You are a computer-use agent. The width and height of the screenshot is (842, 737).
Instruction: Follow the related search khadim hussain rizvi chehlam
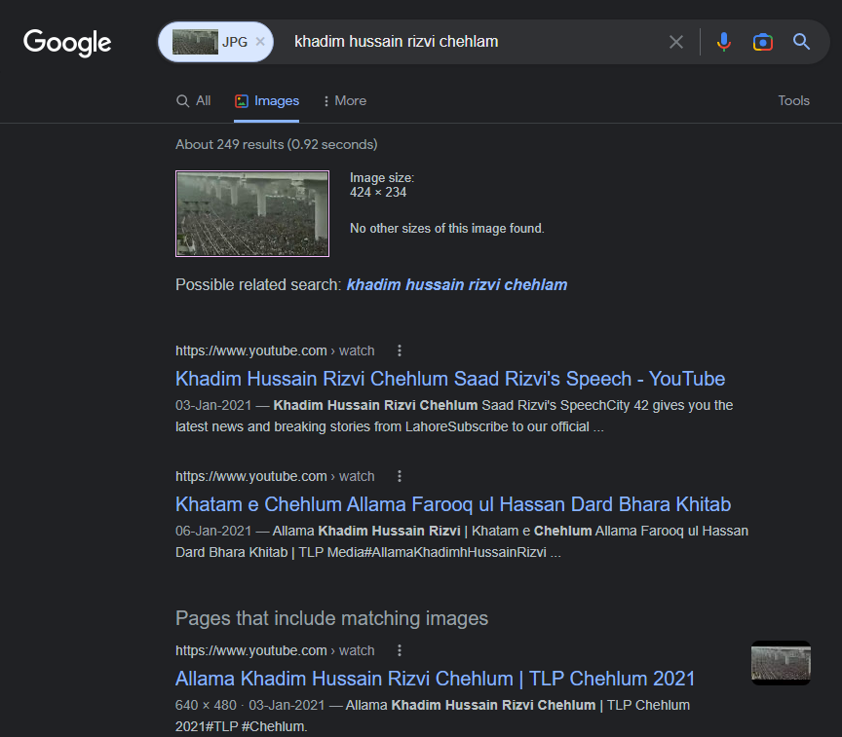click(457, 285)
